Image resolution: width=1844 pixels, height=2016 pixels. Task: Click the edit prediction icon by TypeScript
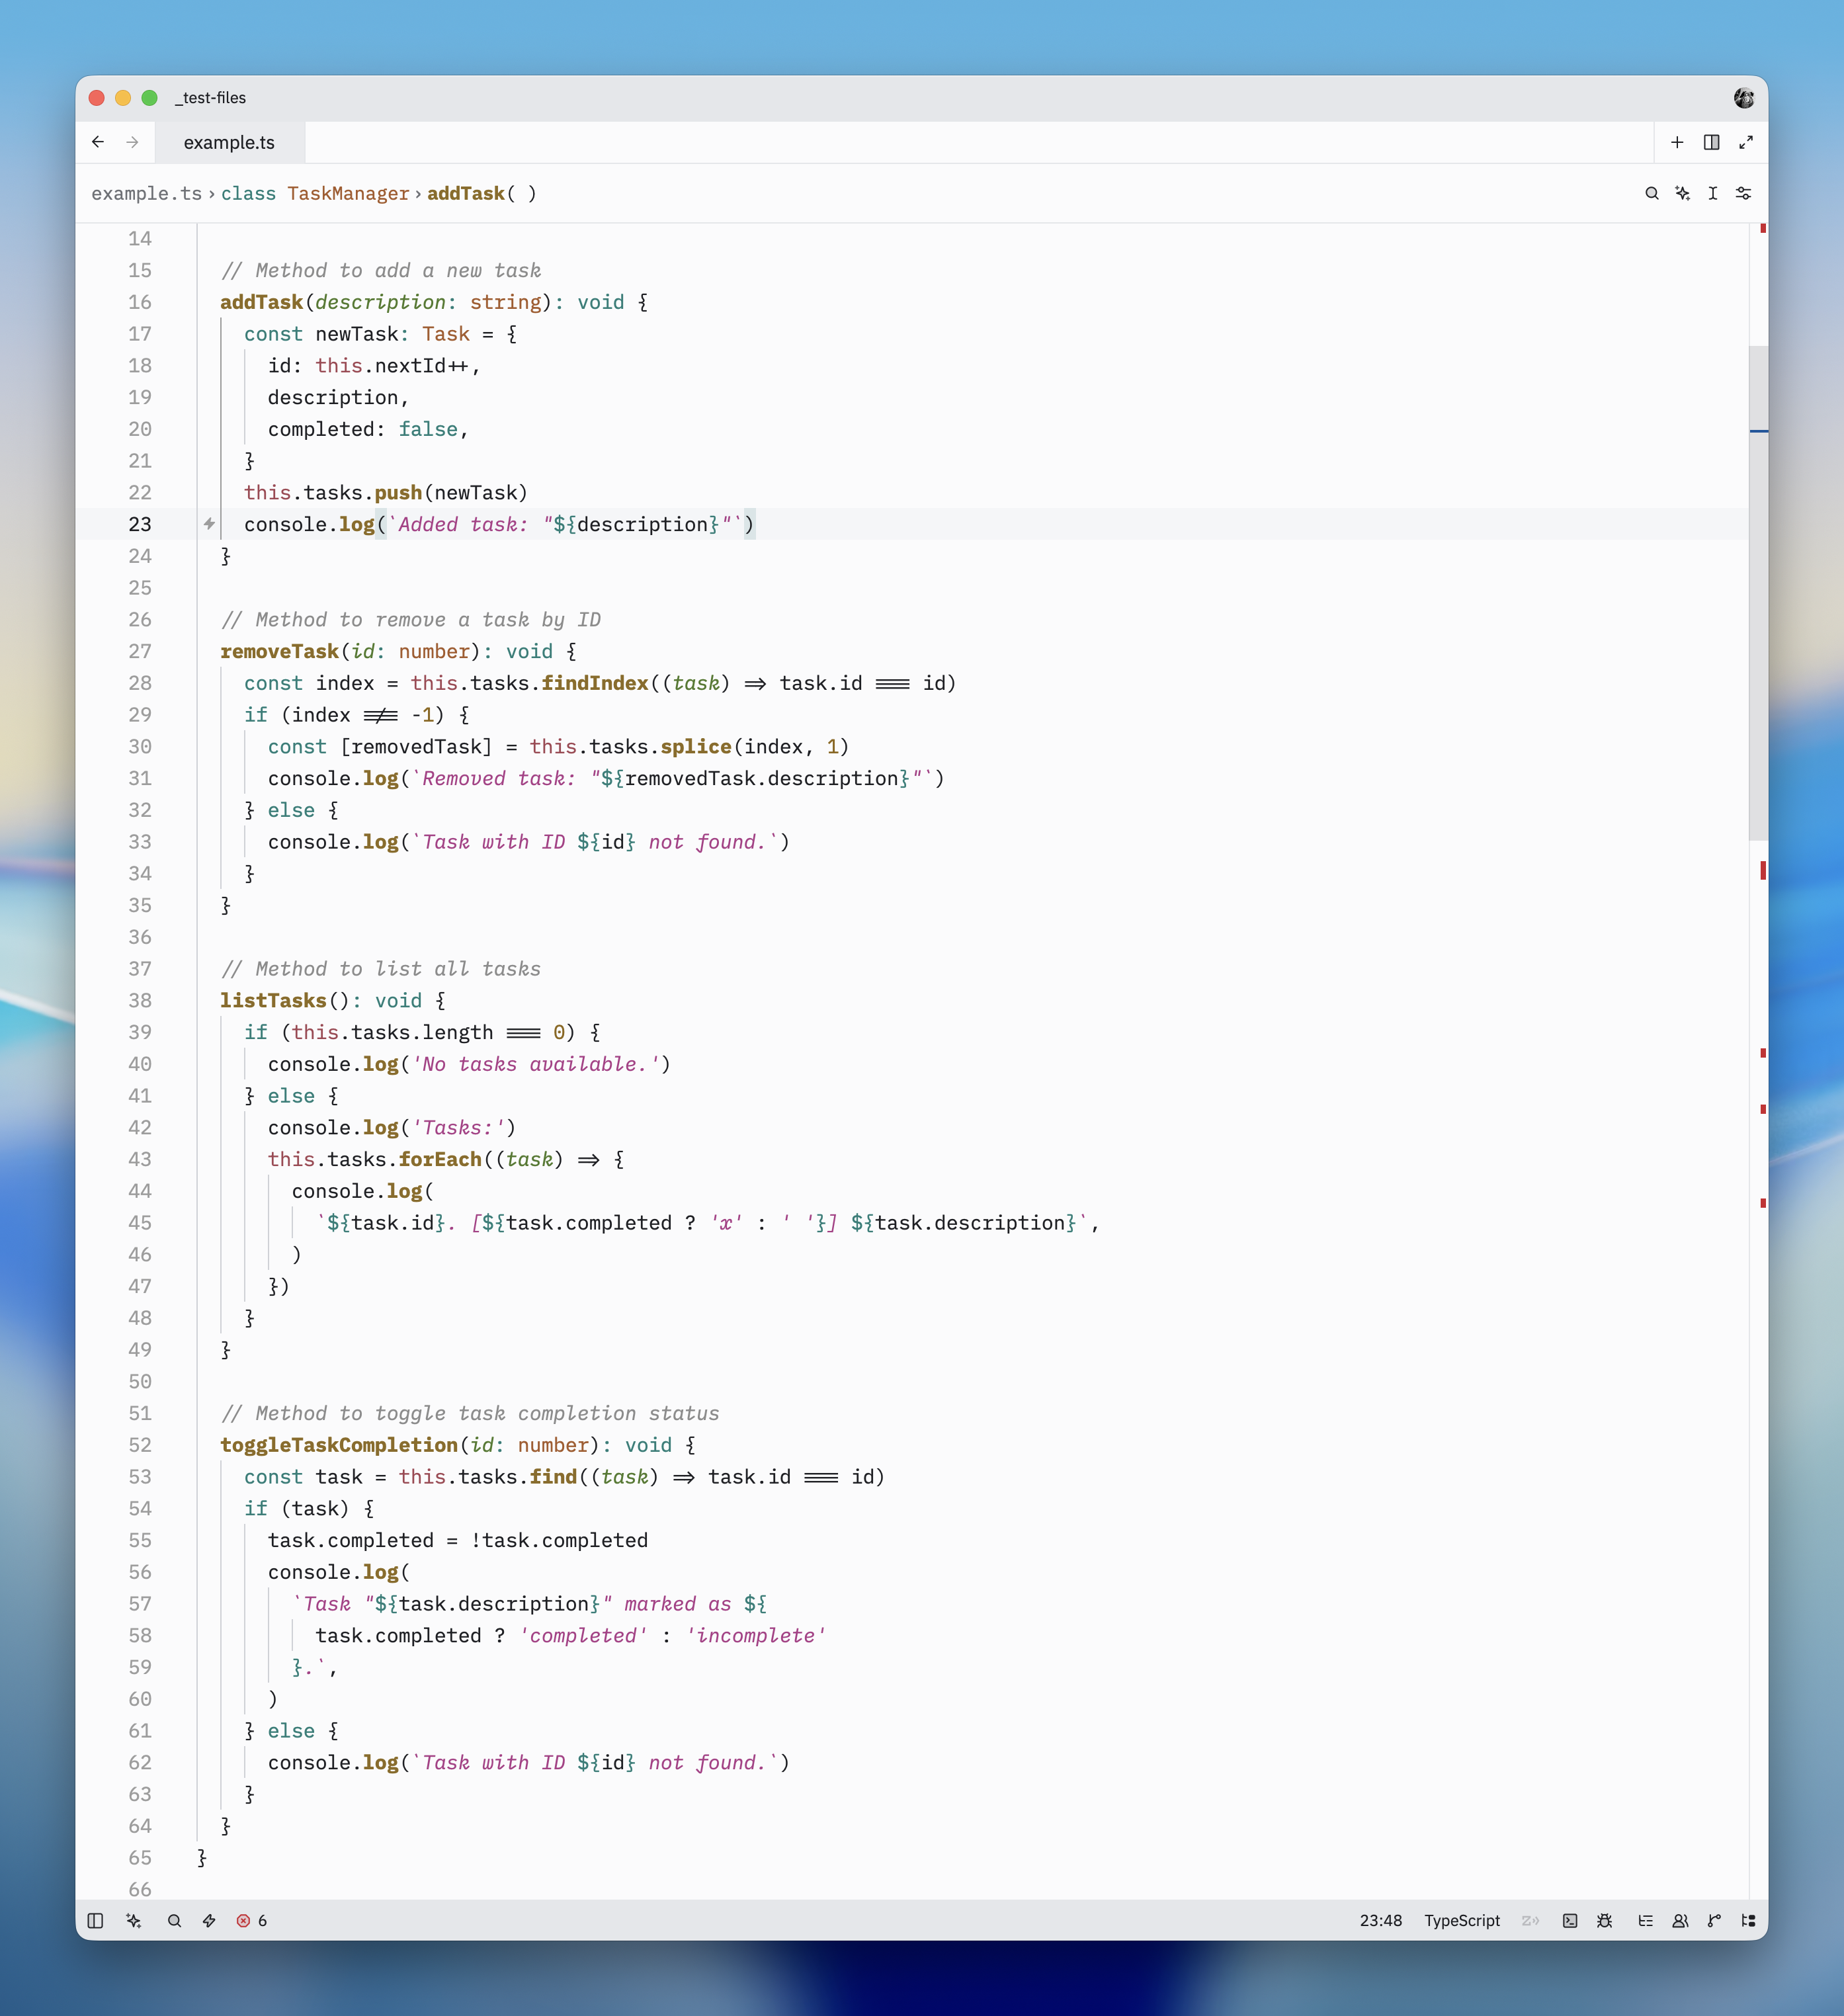(x=1530, y=1920)
